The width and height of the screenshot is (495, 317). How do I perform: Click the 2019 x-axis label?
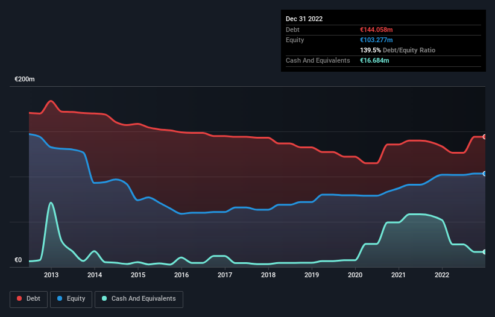coord(312,275)
